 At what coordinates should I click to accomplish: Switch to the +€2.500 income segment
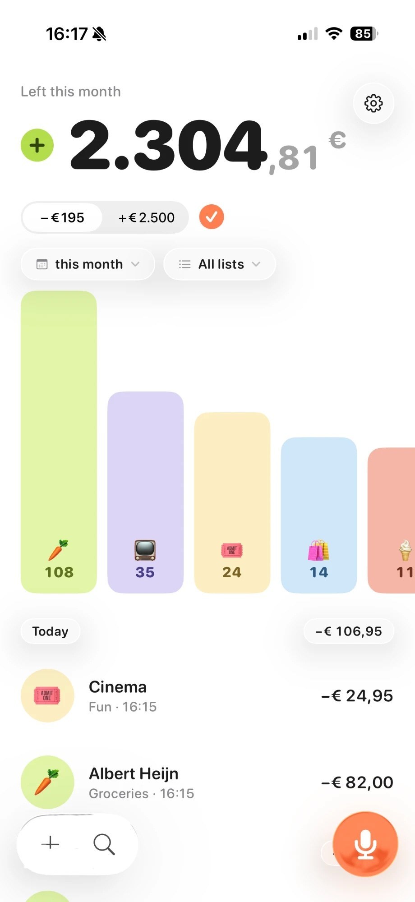pos(146,218)
